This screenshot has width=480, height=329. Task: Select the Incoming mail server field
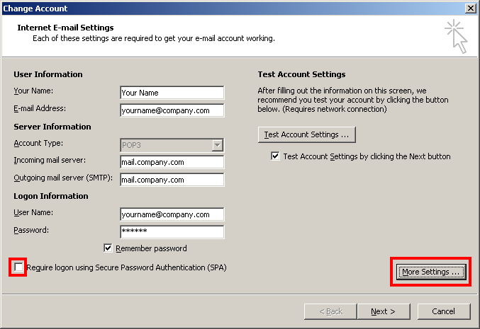(x=172, y=162)
